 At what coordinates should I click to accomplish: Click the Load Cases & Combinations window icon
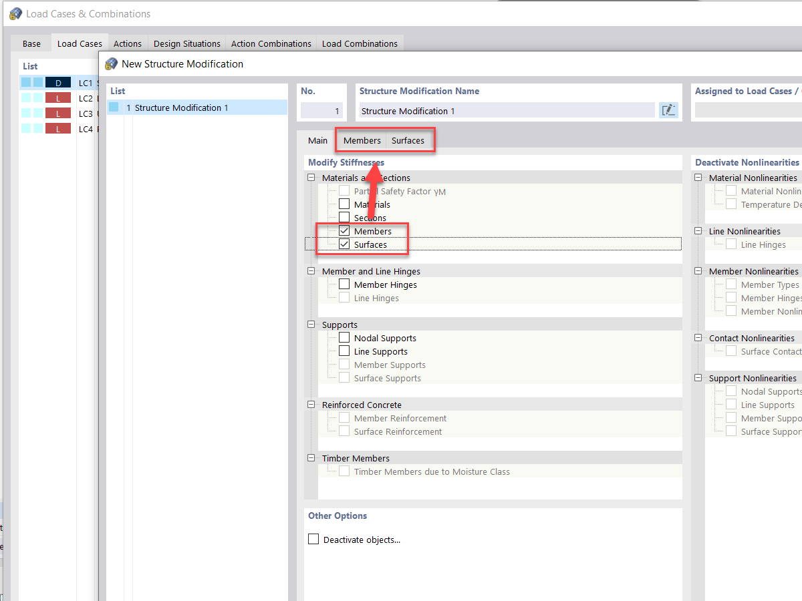point(15,13)
